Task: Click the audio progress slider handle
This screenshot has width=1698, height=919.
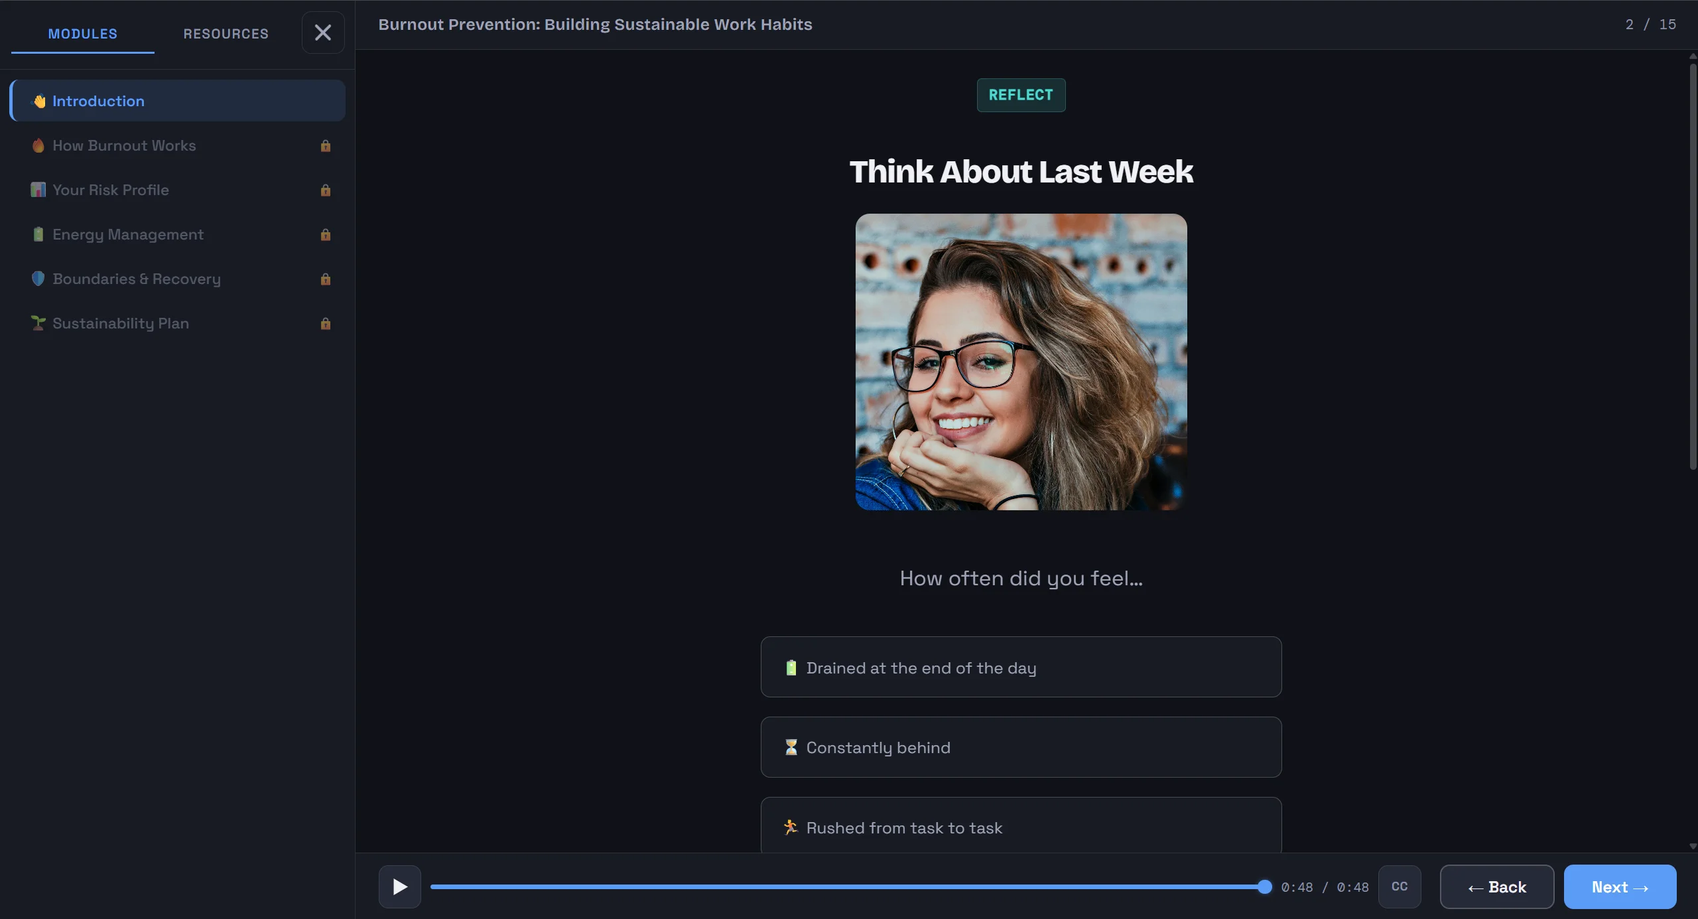Action: pyautogui.click(x=1265, y=886)
